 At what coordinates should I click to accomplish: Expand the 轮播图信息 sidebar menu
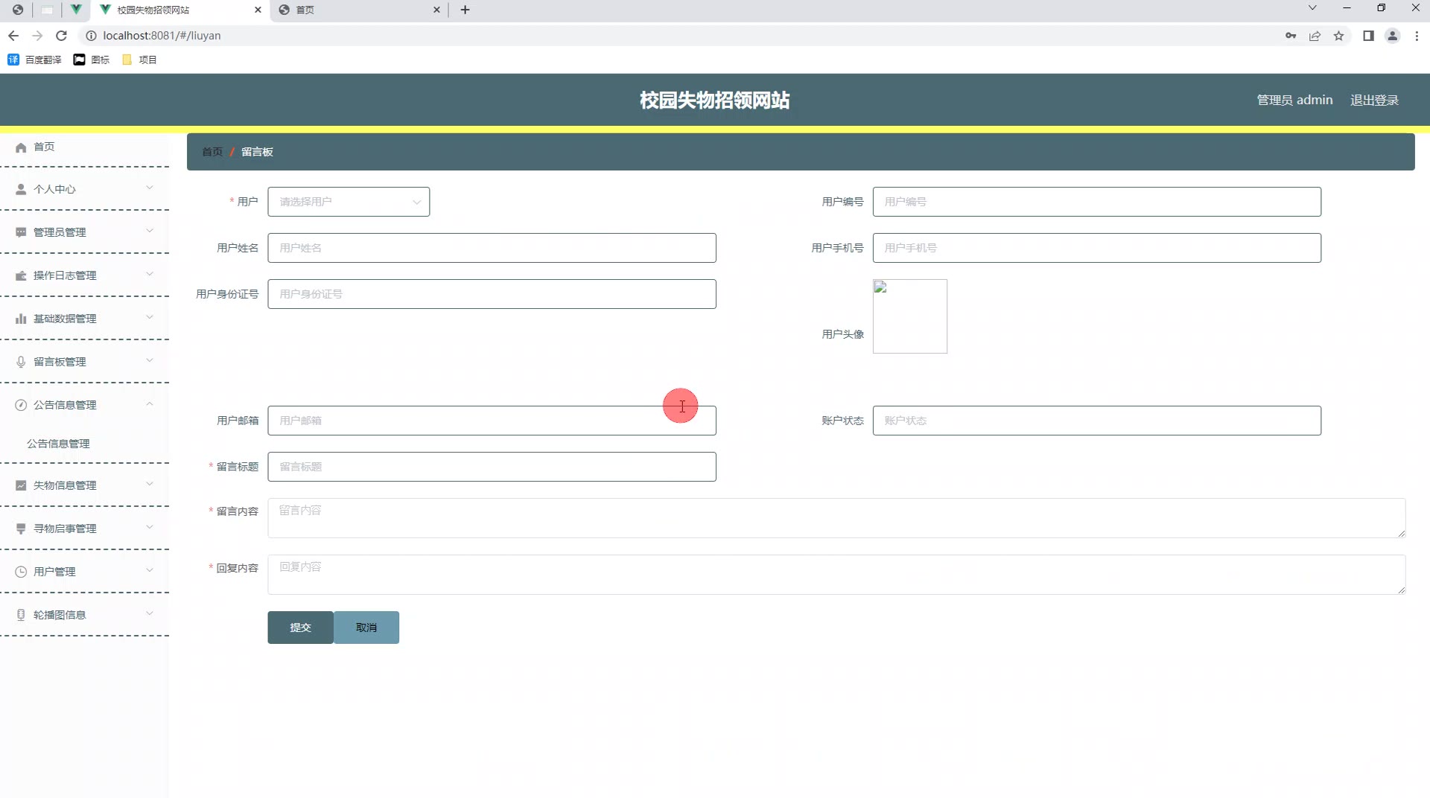pyautogui.click(x=150, y=613)
